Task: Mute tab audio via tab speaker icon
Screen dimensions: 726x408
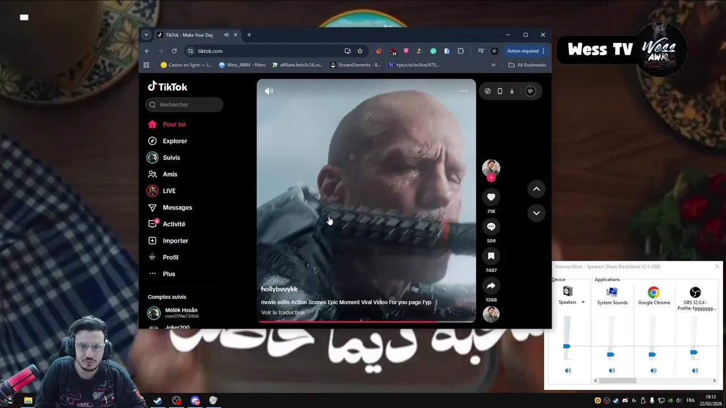Action: (x=226, y=35)
